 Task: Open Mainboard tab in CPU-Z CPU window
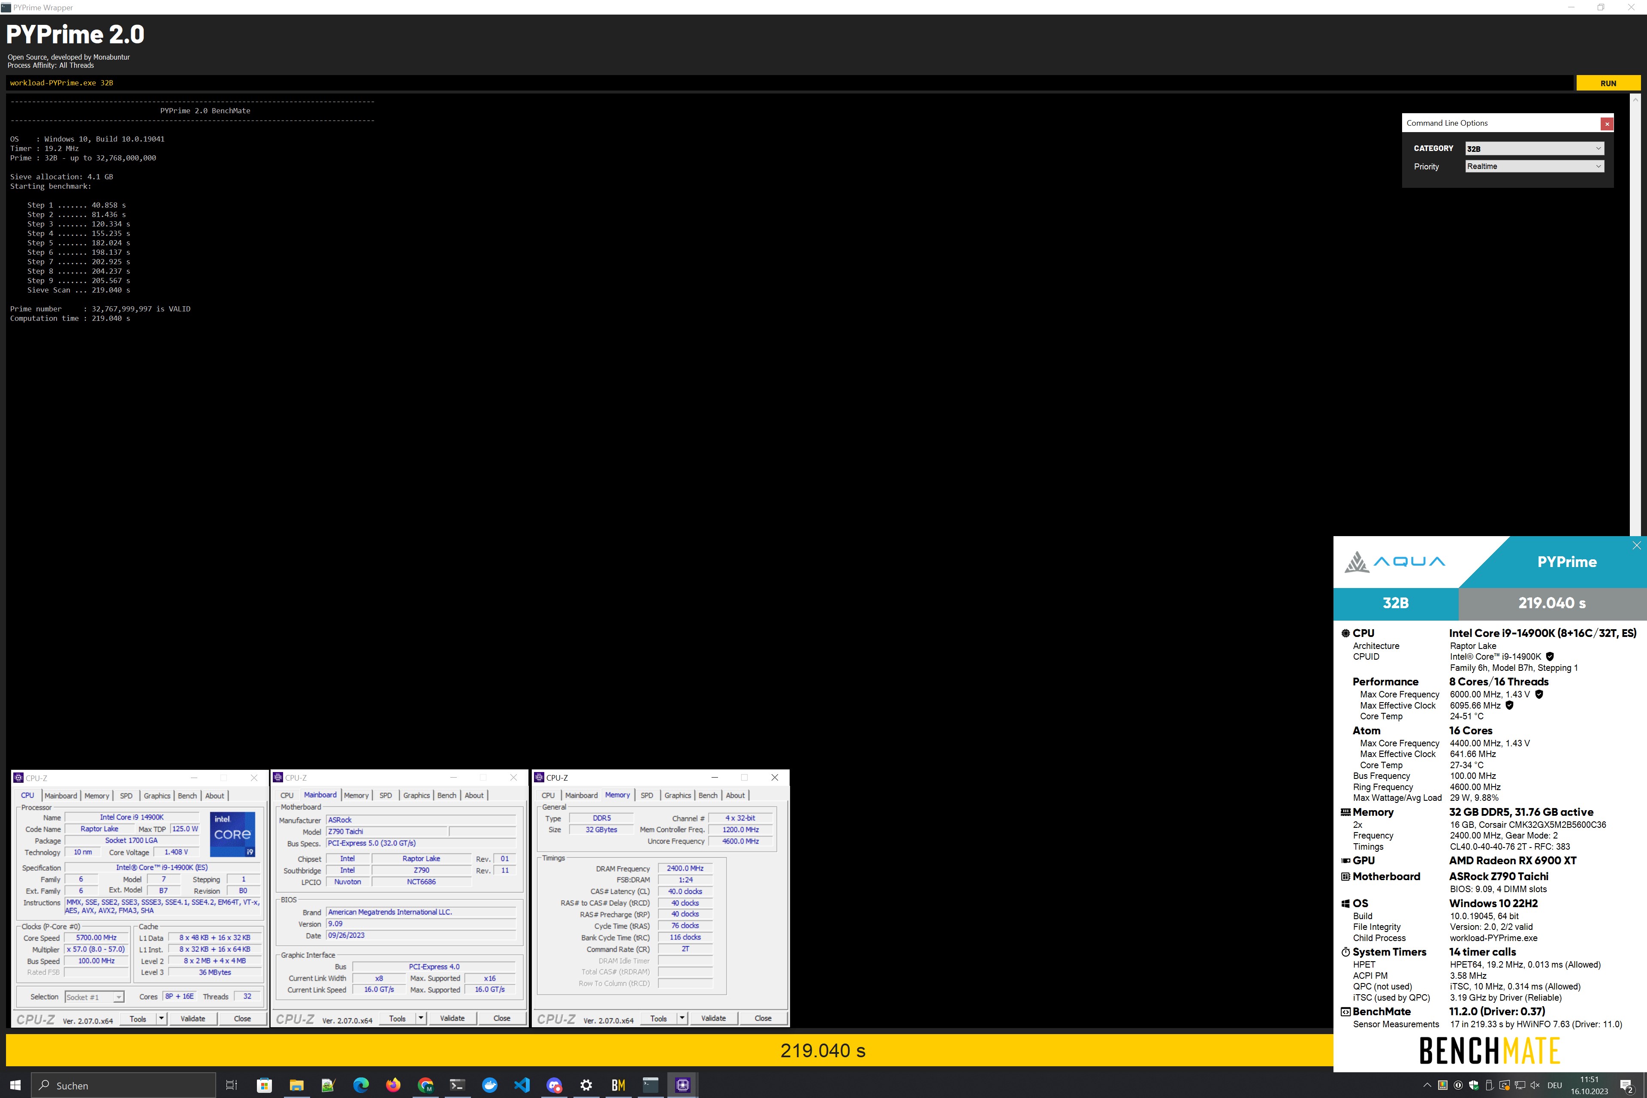[x=61, y=796]
